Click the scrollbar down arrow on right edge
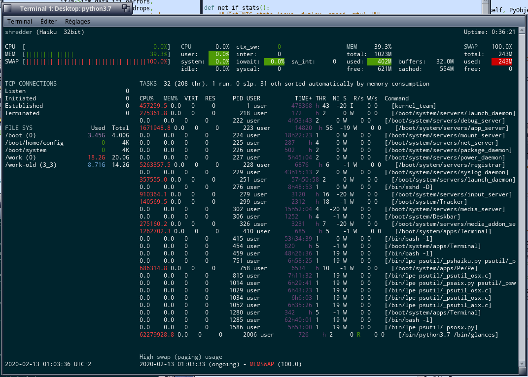Viewport: 528px width, 377px height. [523, 364]
